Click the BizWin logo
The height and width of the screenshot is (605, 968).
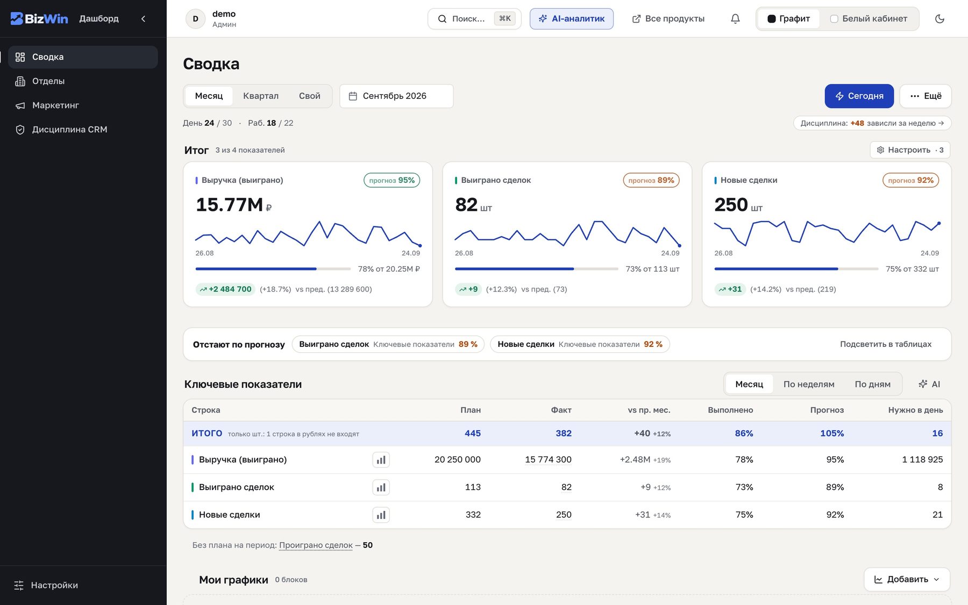(39, 19)
